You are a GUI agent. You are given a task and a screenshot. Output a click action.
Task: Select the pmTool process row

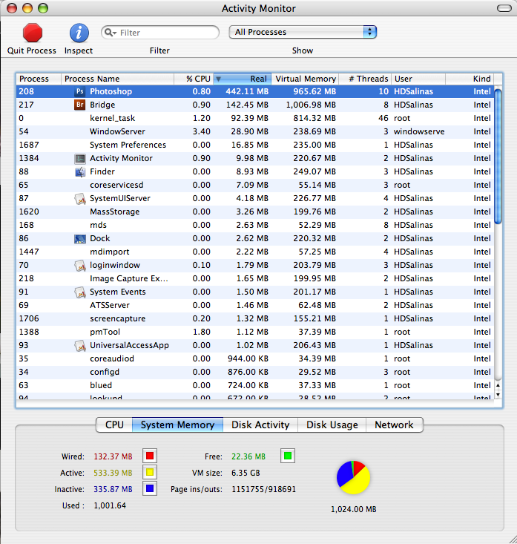tap(255, 332)
